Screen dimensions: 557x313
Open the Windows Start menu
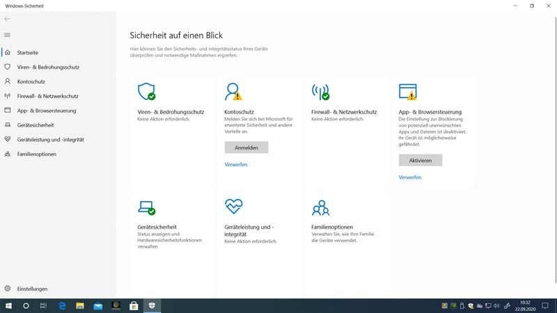[8, 305]
